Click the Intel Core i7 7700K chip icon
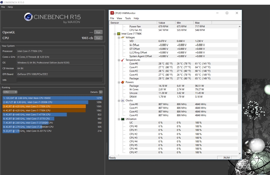This screenshot has height=175, width=270. tap(119, 34)
